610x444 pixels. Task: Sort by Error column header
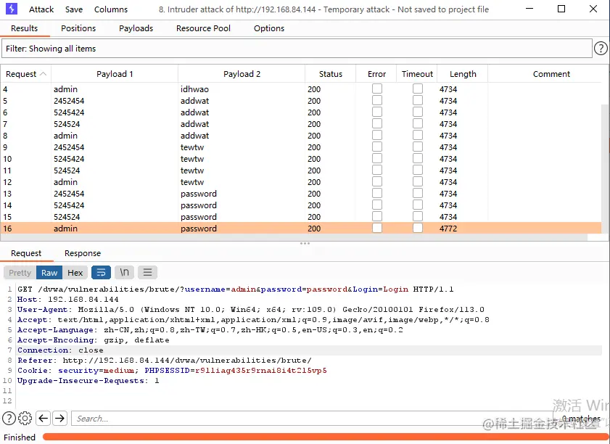click(376, 74)
